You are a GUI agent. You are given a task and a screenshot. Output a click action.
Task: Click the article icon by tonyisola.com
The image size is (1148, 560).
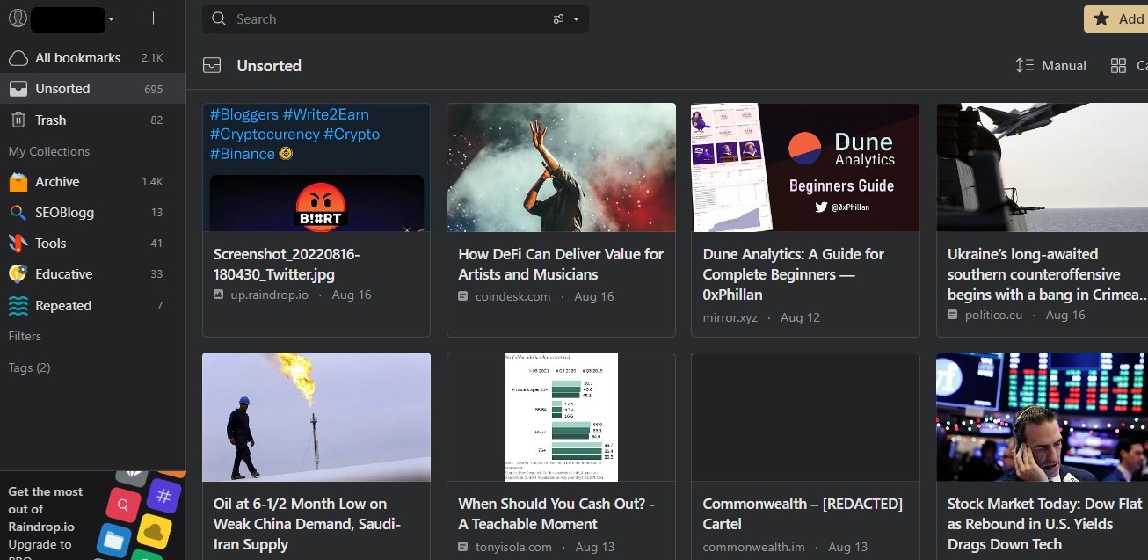pyautogui.click(x=463, y=547)
